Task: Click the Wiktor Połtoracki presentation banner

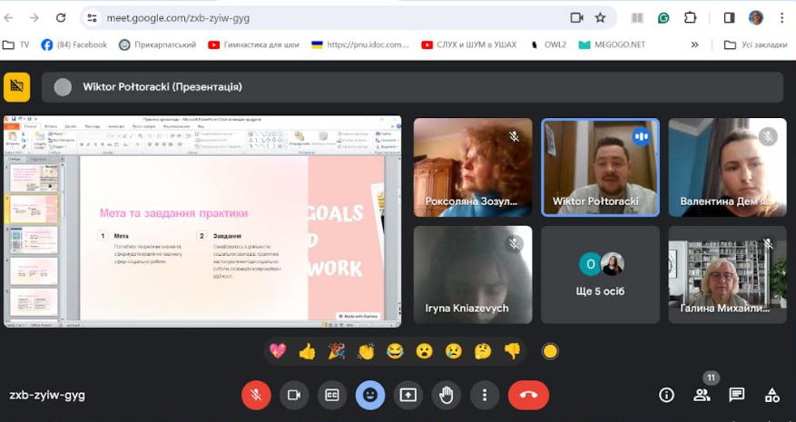Action: click(x=412, y=87)
